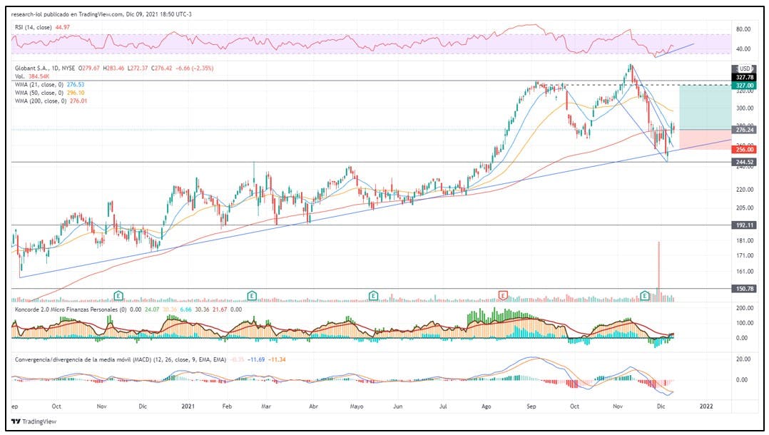Click the 40.00 level on the RSI axis
This screenshot has width=769, height=435.
point(743,49)
